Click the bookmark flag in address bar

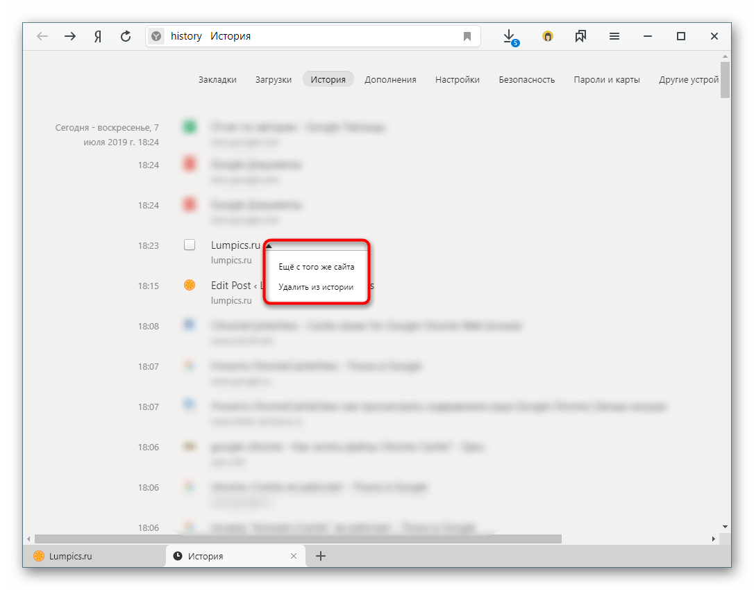(467, 37)
